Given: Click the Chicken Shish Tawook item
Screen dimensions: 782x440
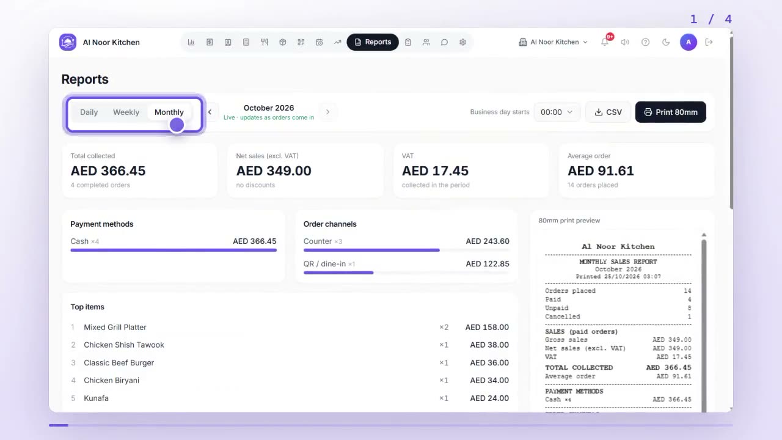Looking at the screenshot, I should point(124,345).
